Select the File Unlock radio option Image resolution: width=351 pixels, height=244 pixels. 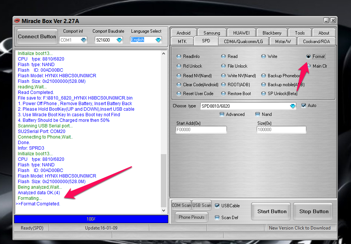click(223, 66)
